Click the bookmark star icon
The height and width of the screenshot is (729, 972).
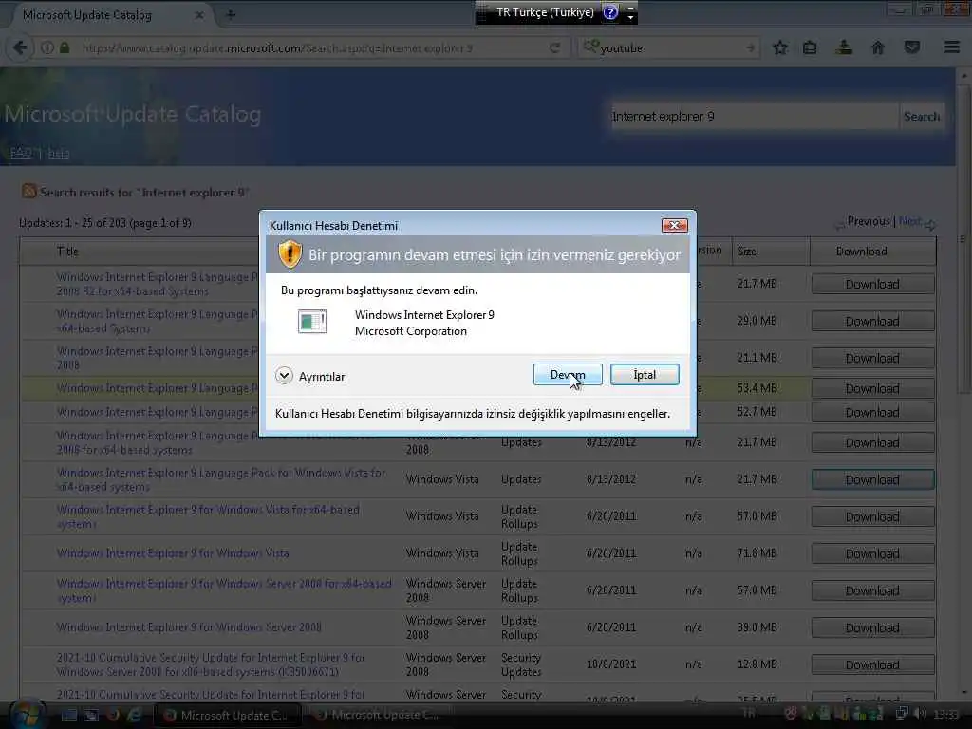pyautogui.click(x=780, y=47)
